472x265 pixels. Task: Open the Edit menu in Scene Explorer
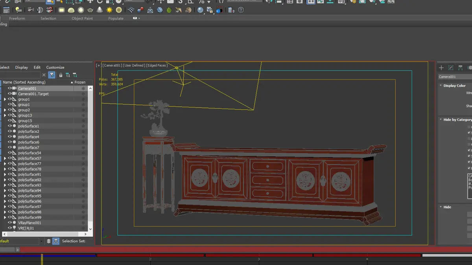[x=37, y=67]
